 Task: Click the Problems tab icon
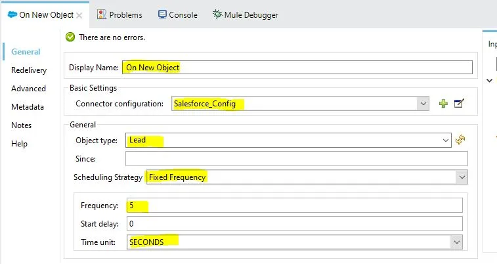click(x=101, y=14)
